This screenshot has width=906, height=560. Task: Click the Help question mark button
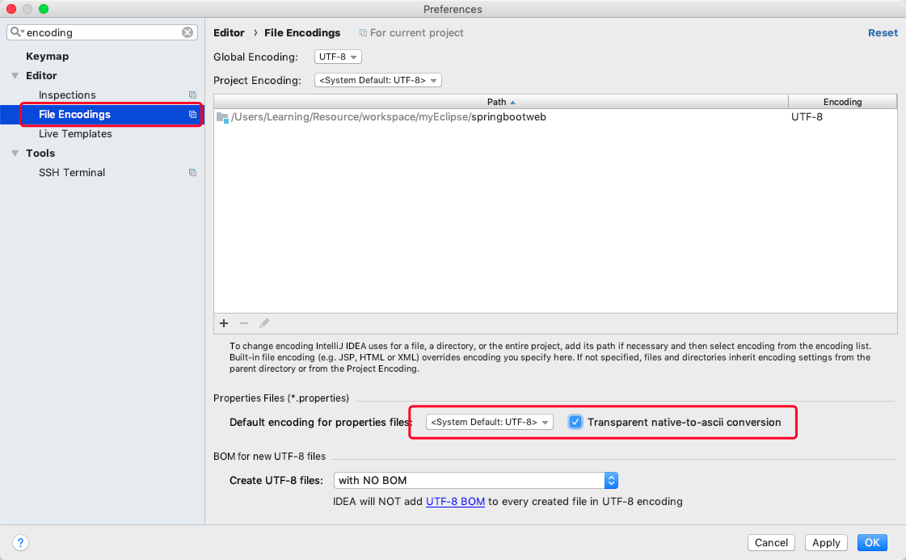pyautogui.click(x=21, y=543)
